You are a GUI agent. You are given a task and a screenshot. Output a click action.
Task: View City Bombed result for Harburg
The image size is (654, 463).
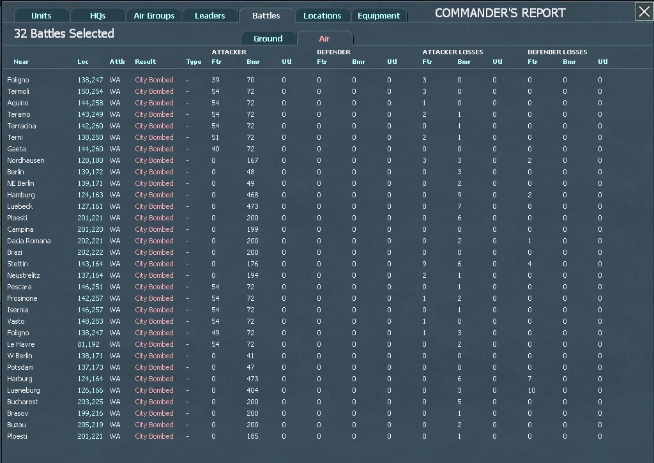[154, 379]
